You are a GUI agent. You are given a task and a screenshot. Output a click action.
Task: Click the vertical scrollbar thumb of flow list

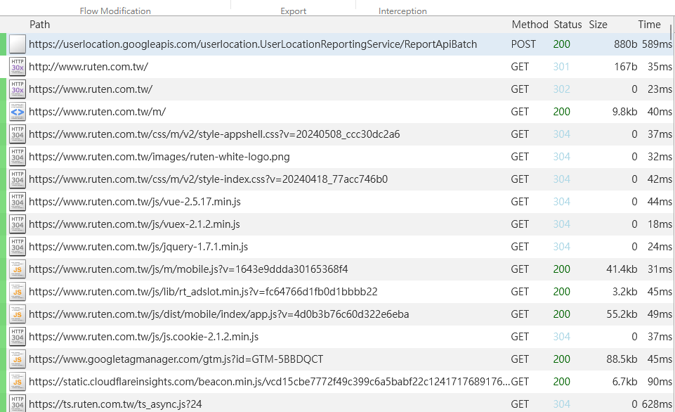671,33
